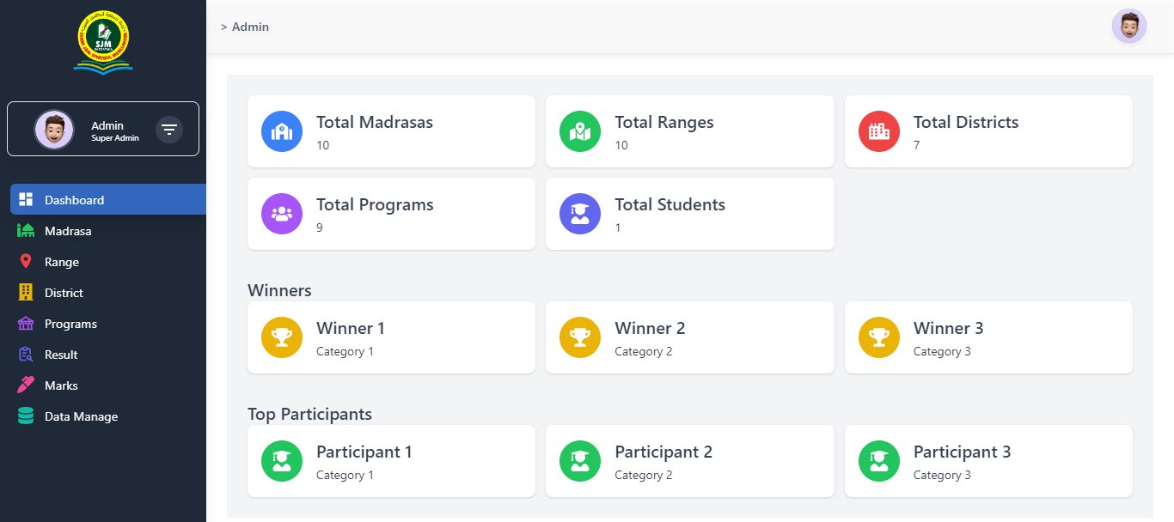Go to Range in the sidebar
The image size is (1174, 522).
pos(62,262)
